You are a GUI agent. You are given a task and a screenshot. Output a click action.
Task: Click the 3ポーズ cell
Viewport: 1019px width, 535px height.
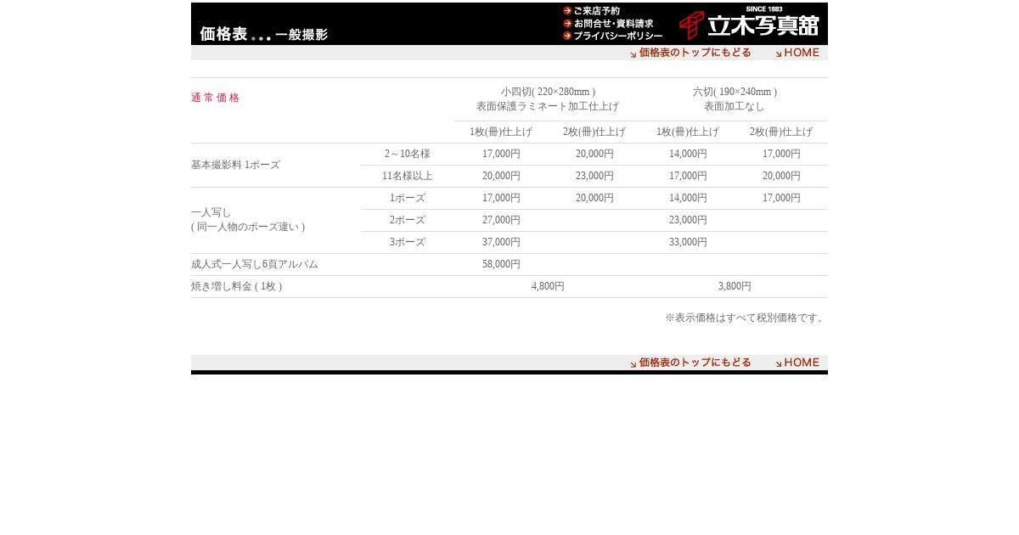408,242
